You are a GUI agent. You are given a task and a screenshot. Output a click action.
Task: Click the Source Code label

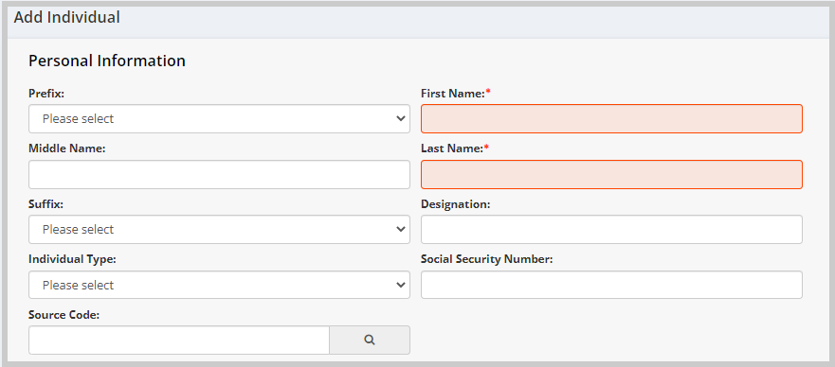coord(64,315)
